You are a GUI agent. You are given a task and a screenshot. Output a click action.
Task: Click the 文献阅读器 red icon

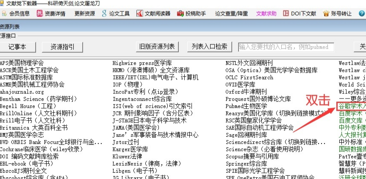pos(140,14)
